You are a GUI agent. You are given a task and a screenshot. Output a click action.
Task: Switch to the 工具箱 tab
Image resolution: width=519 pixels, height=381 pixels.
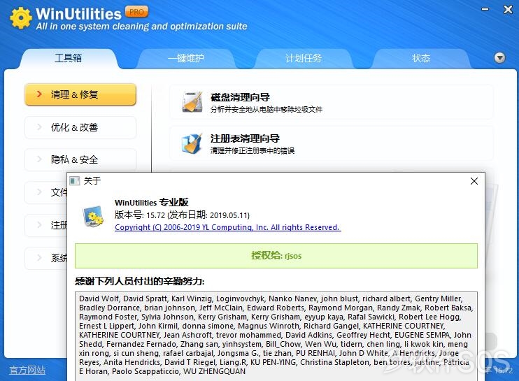(68, 58)
